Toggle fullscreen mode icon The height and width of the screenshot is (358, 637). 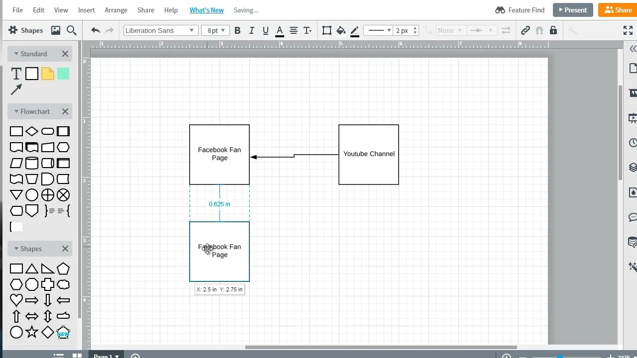pos(628,30)
